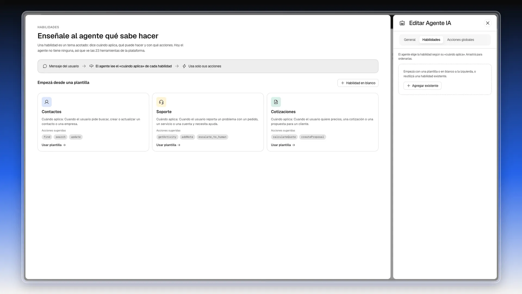Viewport: 522px width, 294px height.
Task: Click the getActivity action chip
Action: click(167, 137)
